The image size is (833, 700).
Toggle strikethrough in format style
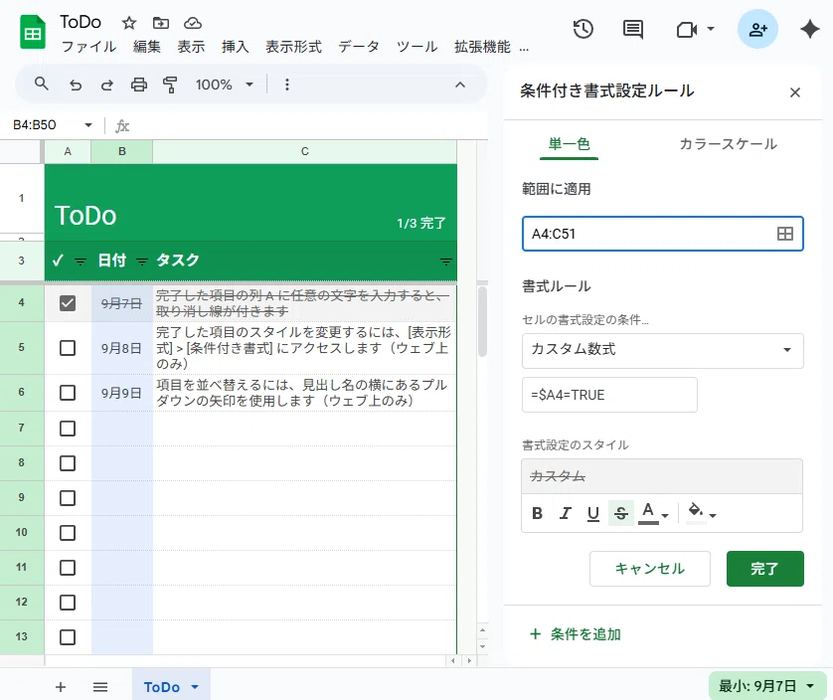tap(621, 513)
